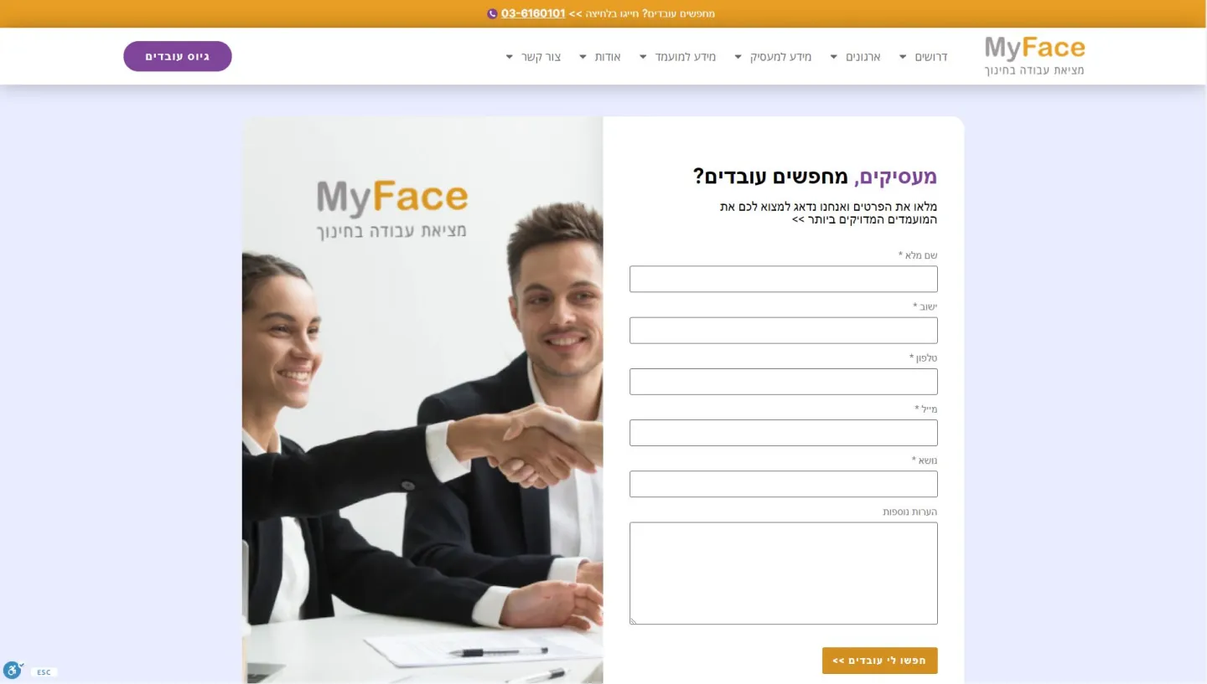This screenshot has width=1207, height=684.
Task: Click the MyFace header logo
Action: 1034,56
